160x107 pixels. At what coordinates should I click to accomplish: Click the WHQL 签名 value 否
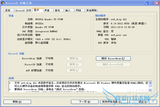112,31
